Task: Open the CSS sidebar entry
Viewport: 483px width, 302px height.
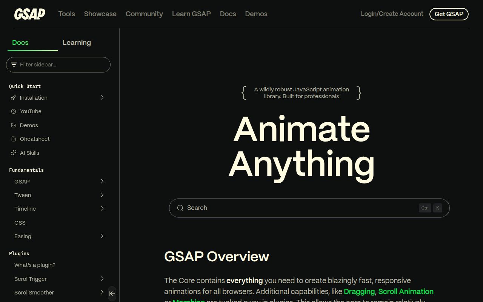Action: point(20,223)
